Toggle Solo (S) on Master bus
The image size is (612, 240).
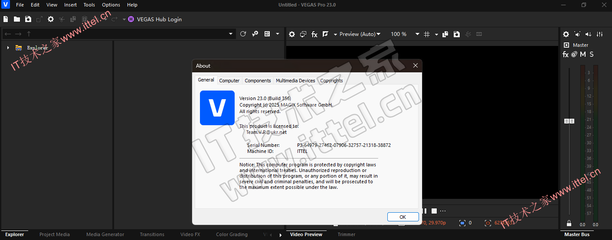click(592, 54)
